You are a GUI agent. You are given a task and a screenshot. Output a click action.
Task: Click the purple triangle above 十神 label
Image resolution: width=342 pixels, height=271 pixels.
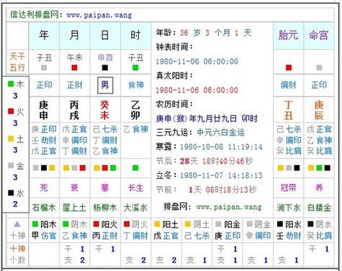[x=17, y=224]
